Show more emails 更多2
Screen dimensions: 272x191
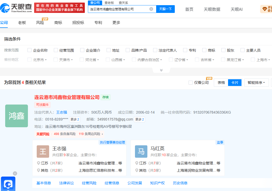click(139, 120)
